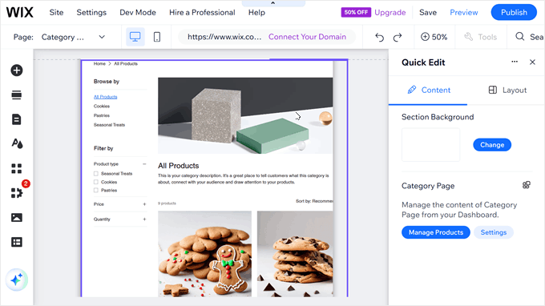Click Save in the top bar
The image size is (545, 306).
(x=428, y=13)
